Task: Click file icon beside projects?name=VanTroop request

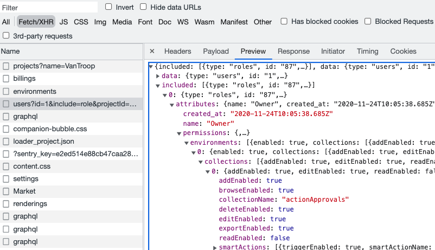Action: coord(6,66)
